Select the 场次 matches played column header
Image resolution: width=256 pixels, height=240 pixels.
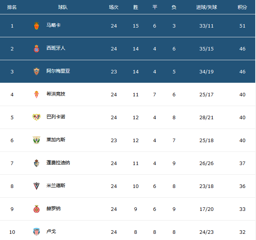click(114, 7)
